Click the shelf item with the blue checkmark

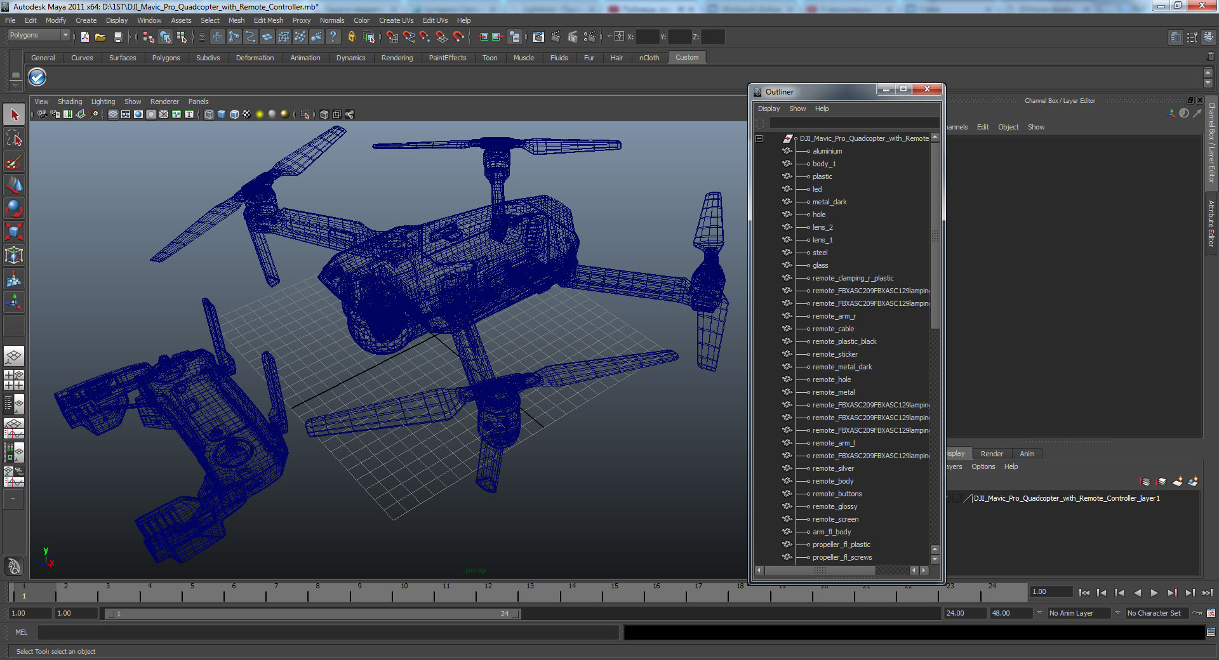coord(37,77)
